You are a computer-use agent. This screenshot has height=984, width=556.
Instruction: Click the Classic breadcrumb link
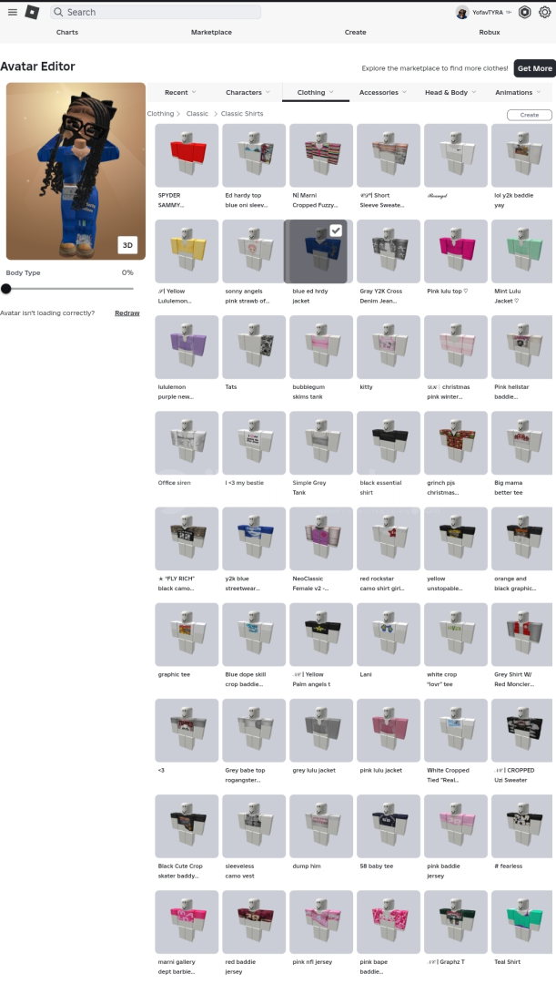click(x=197, y=114)
